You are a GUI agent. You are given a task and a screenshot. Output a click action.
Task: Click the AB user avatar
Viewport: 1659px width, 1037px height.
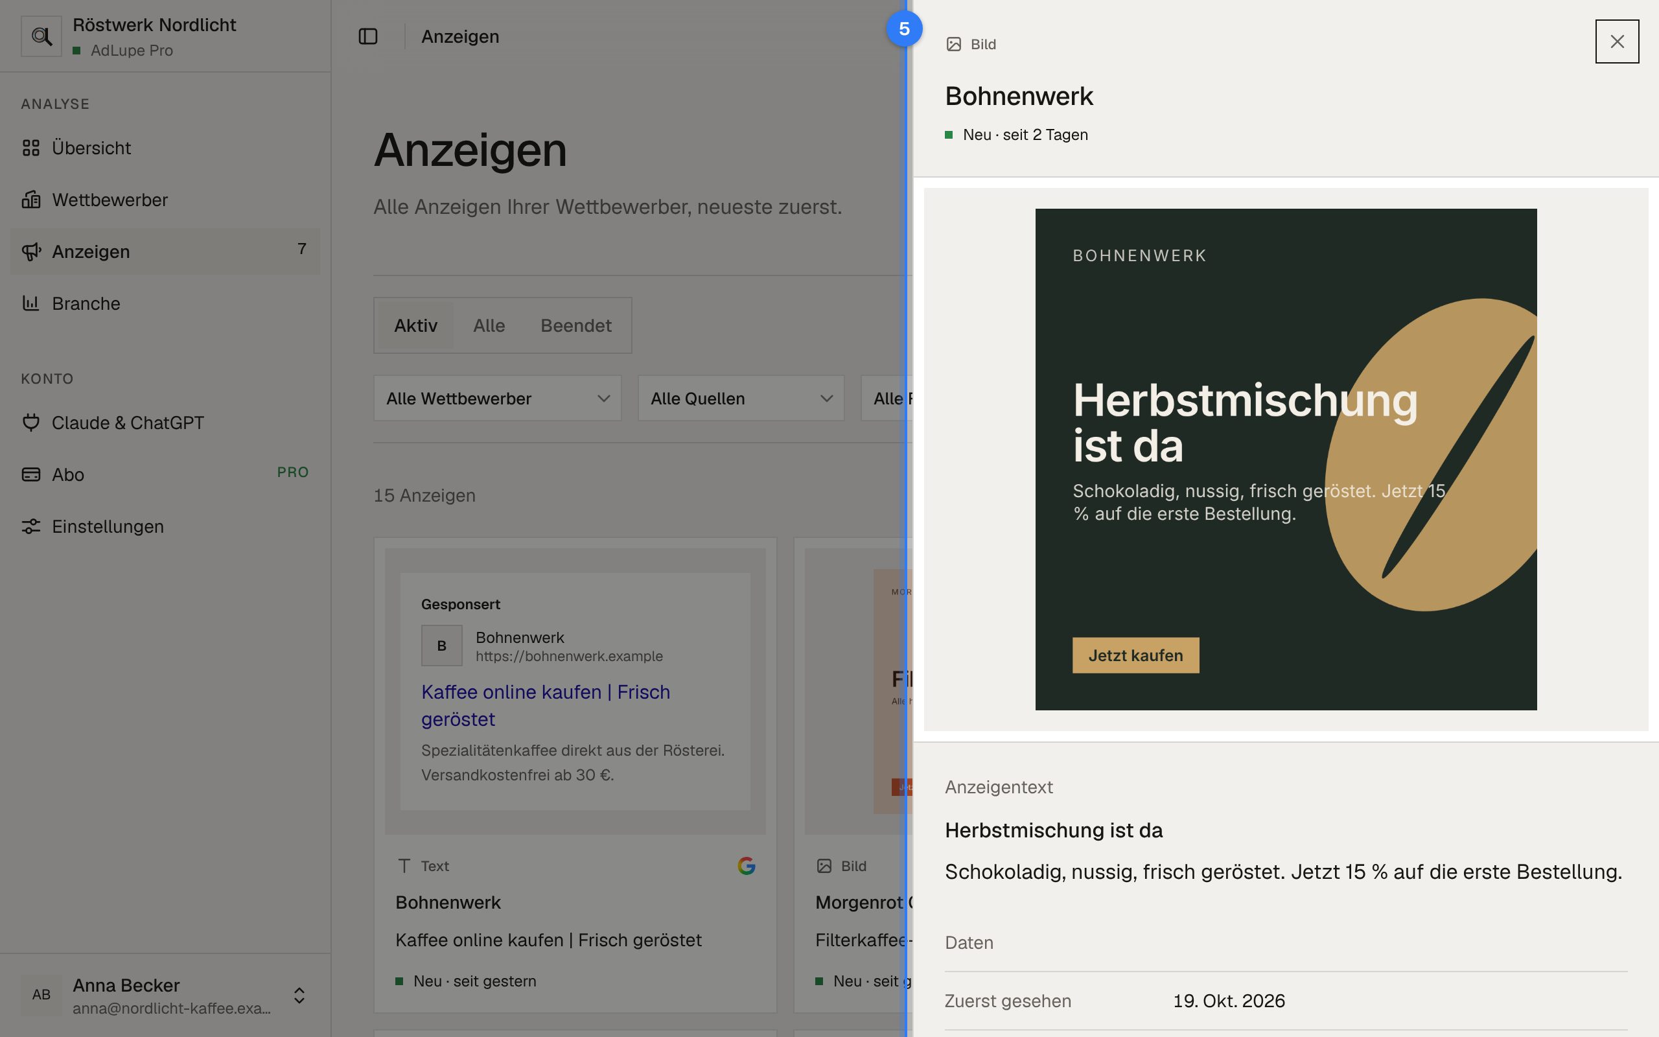[x=41, y=995]
